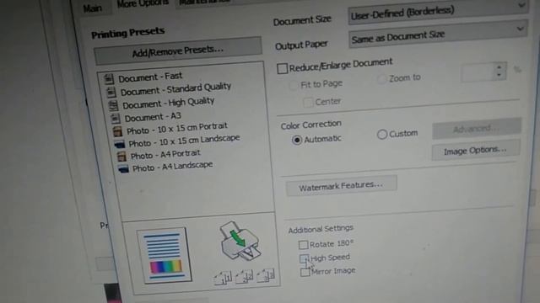The image size is (540, 303).
Task: Select 'Photo - A4 Portrait' preset text
Action: [x=165, y=154]
